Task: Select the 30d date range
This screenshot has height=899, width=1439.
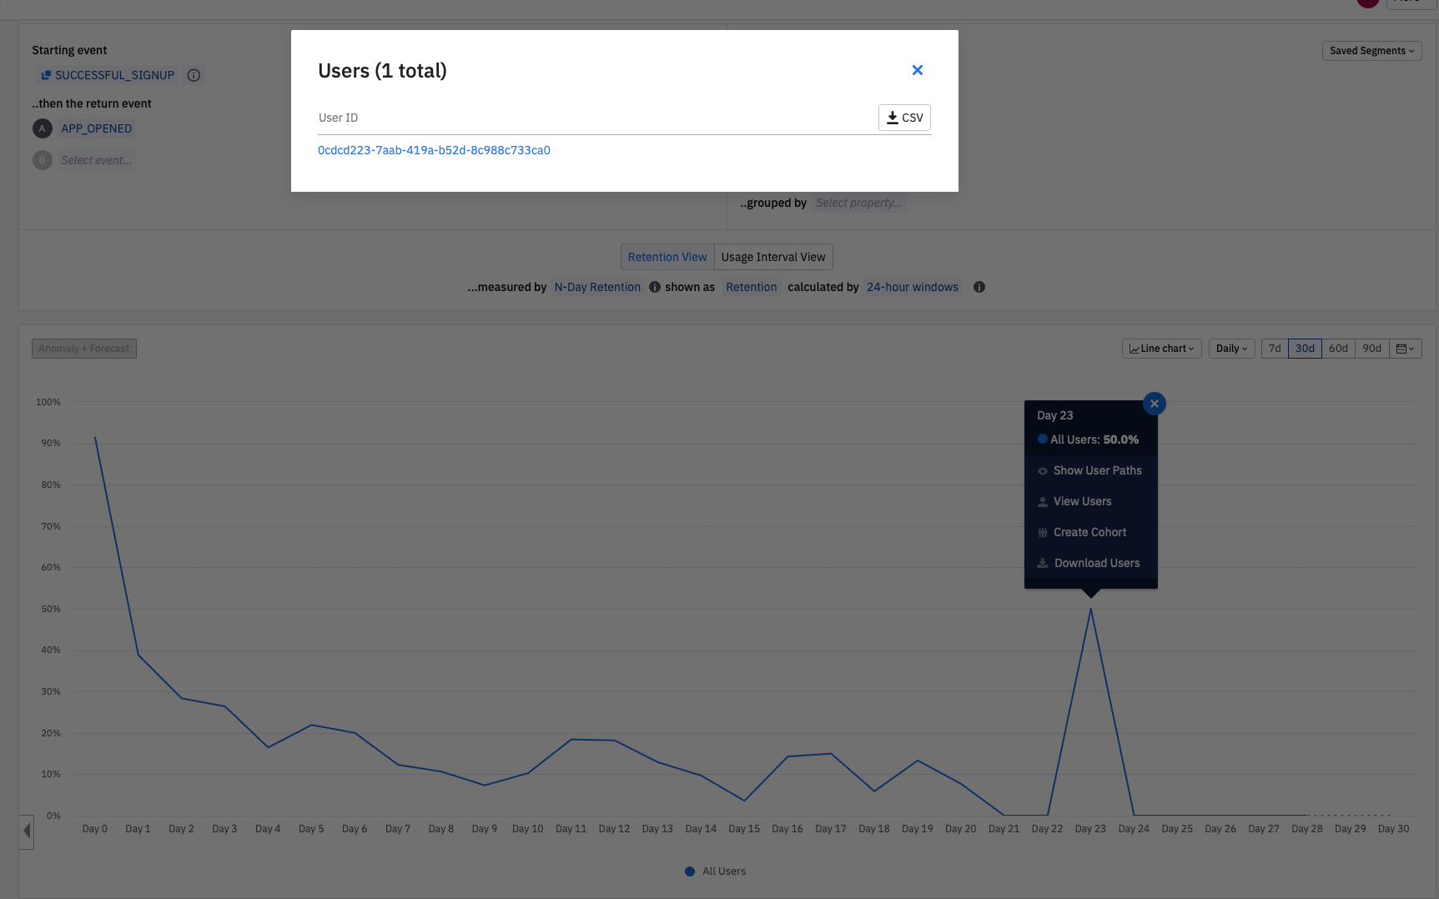Action: [x=1305, y=349]
